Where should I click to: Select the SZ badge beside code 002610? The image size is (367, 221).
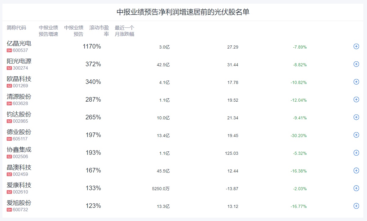[9, 192]
